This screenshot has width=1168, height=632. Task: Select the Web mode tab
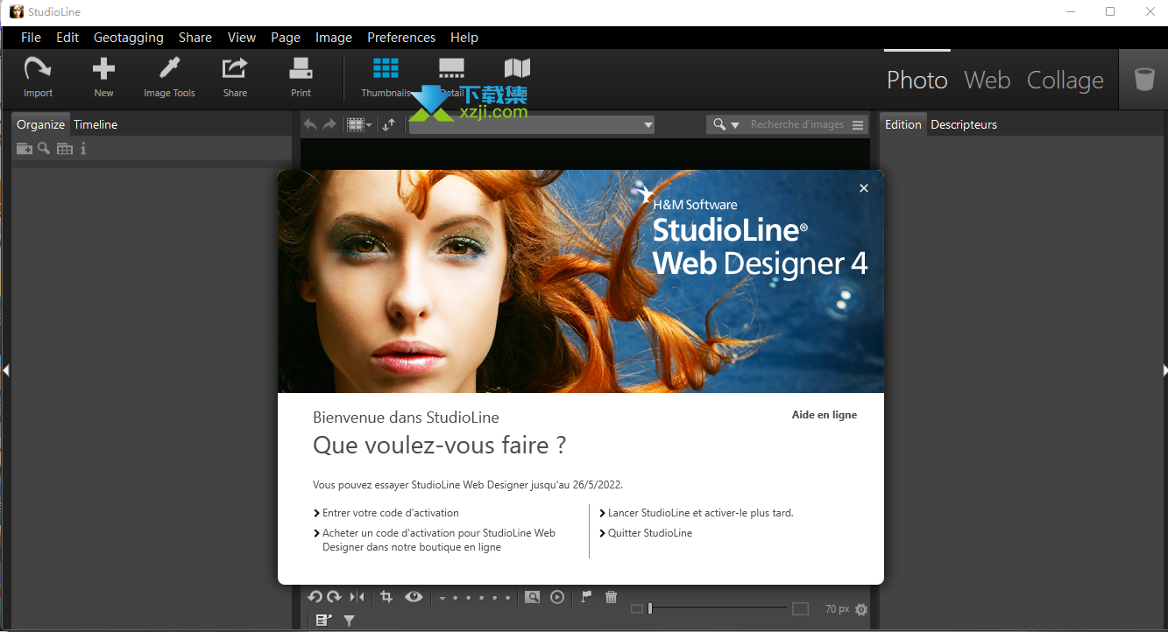[987, 80]
